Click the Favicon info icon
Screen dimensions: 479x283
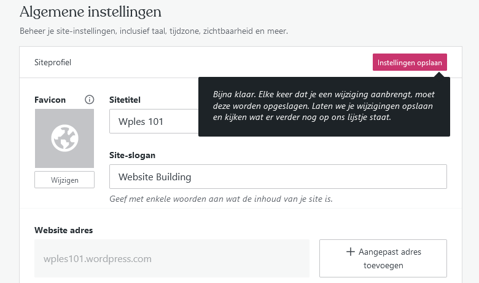pos(90,100)
